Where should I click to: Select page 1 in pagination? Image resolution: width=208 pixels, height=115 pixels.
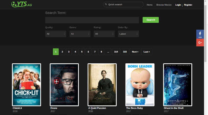56,52
